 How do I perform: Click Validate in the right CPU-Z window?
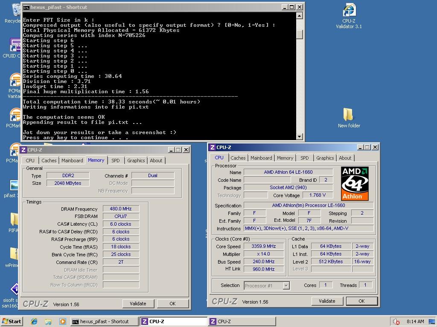coord(327,301)
